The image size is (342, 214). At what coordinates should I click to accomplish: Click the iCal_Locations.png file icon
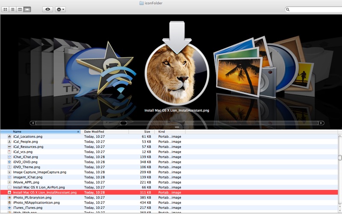pyautogui.click(x=9, y=137)
